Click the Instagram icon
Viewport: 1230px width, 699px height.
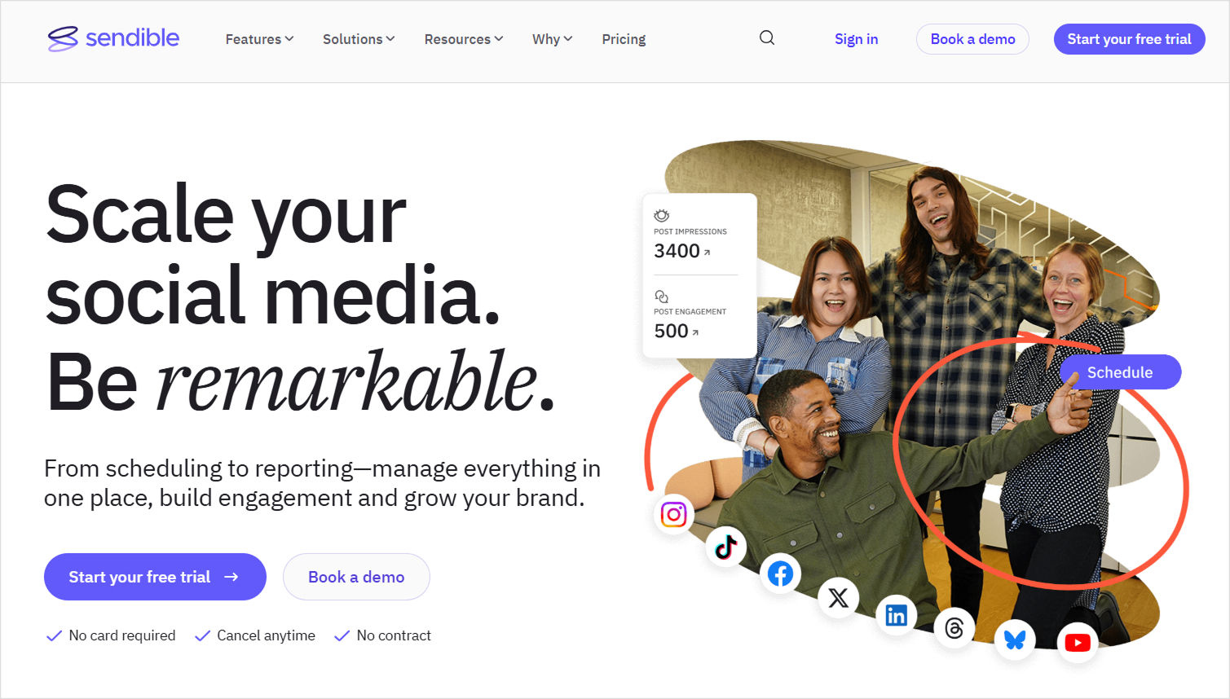[674, 515]
